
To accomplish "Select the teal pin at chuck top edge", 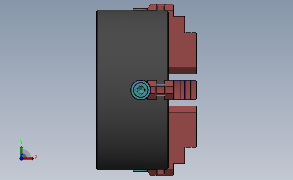I will 140,9.
